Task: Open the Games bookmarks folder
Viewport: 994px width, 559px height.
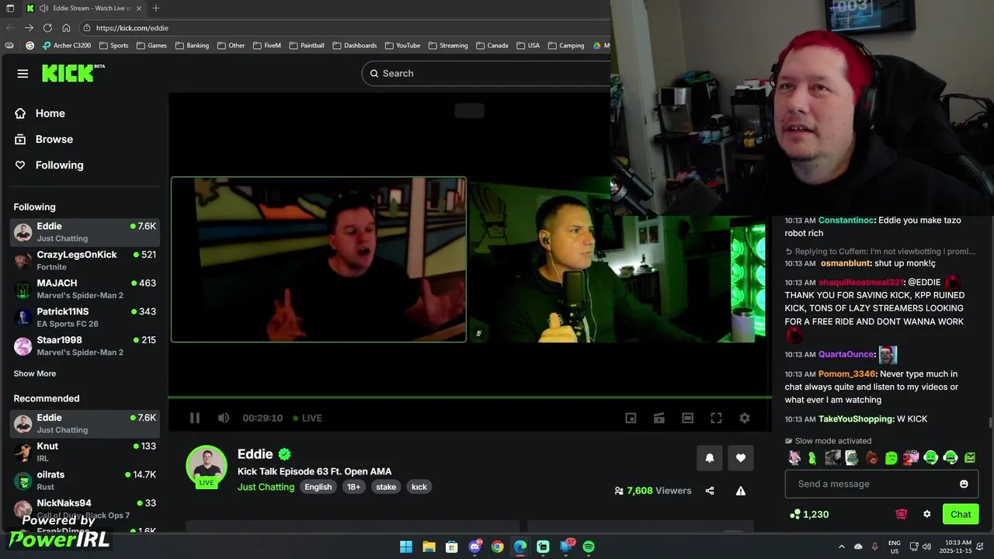Action: click(151, 46)
